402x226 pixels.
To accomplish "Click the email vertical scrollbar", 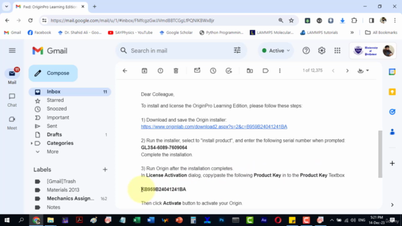I will coord(380,154).
